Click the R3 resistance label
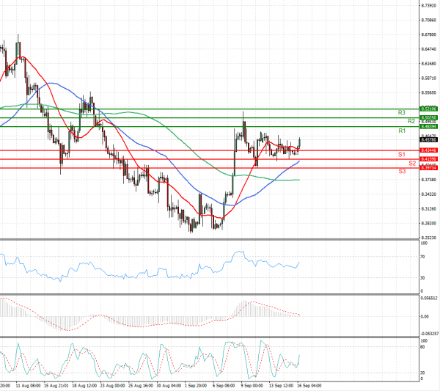Screen dimensions: 440x391 pos(402,113)
